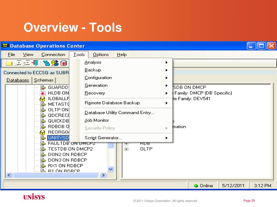This screenshot has height=207, width=277.
Task: Click the door with red arrow icon
Action: coord(35,63)
